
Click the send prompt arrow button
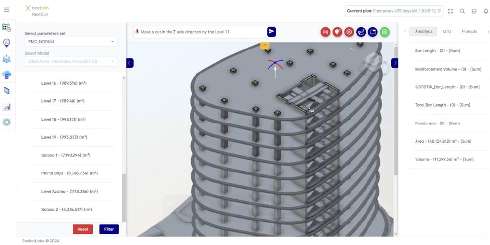[x=271, y=32]
